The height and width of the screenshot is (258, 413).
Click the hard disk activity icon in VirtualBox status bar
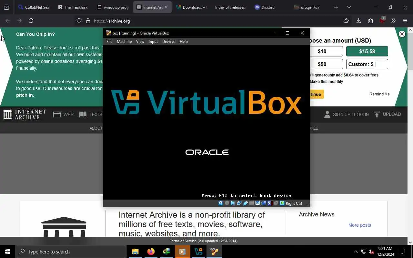click(221, 203)
